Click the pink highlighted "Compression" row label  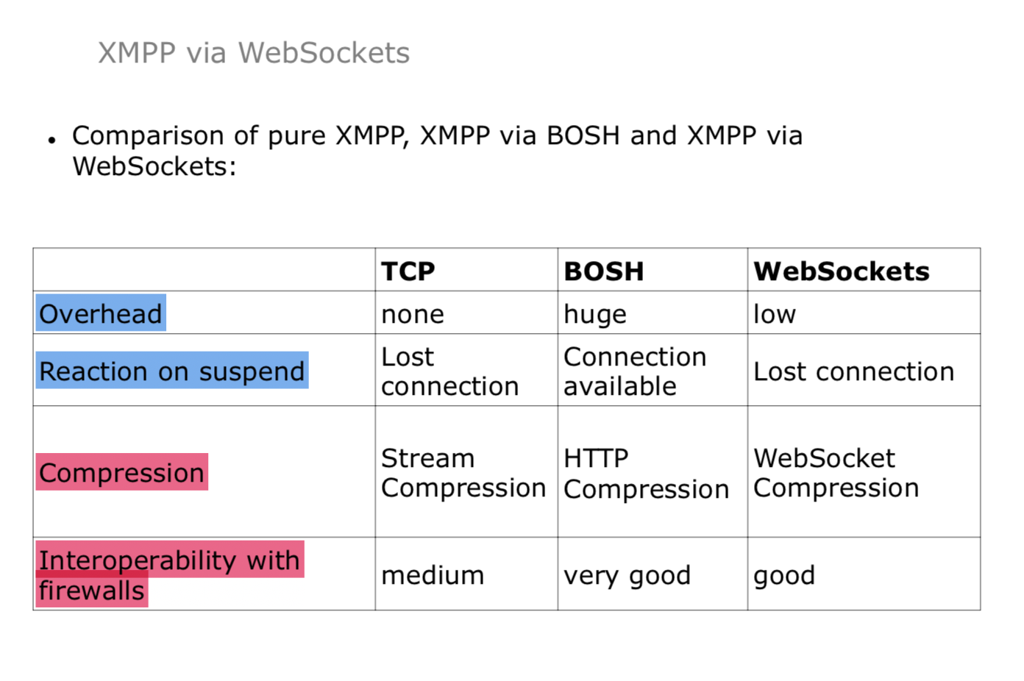[121, 472]
